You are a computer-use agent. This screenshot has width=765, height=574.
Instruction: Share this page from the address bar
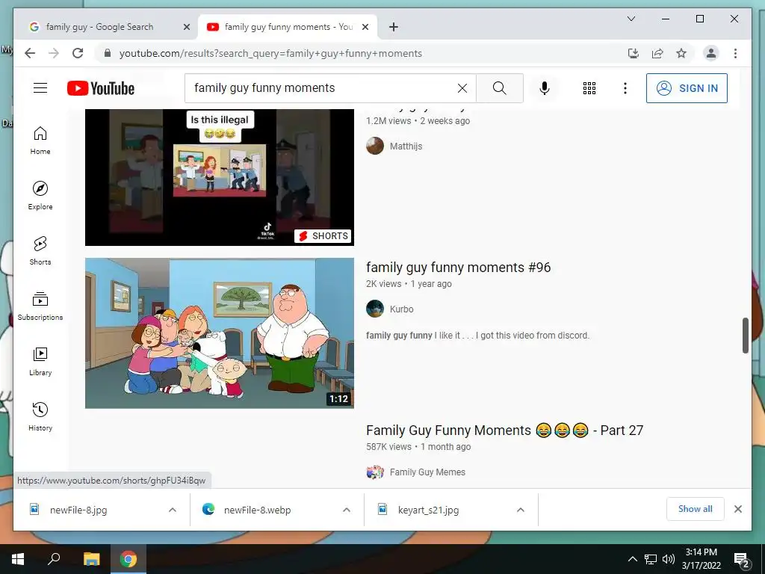[657, 53]
